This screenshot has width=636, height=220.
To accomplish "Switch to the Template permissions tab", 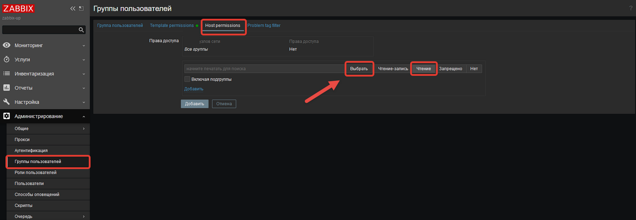I will pos(172,25).
